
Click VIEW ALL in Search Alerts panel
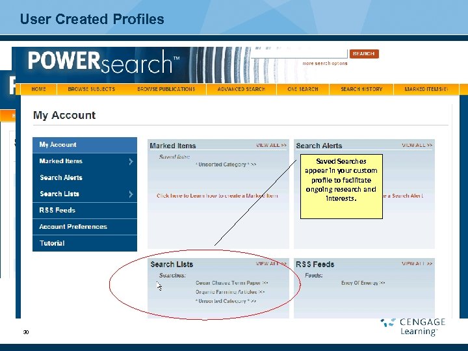coord(417,146)
